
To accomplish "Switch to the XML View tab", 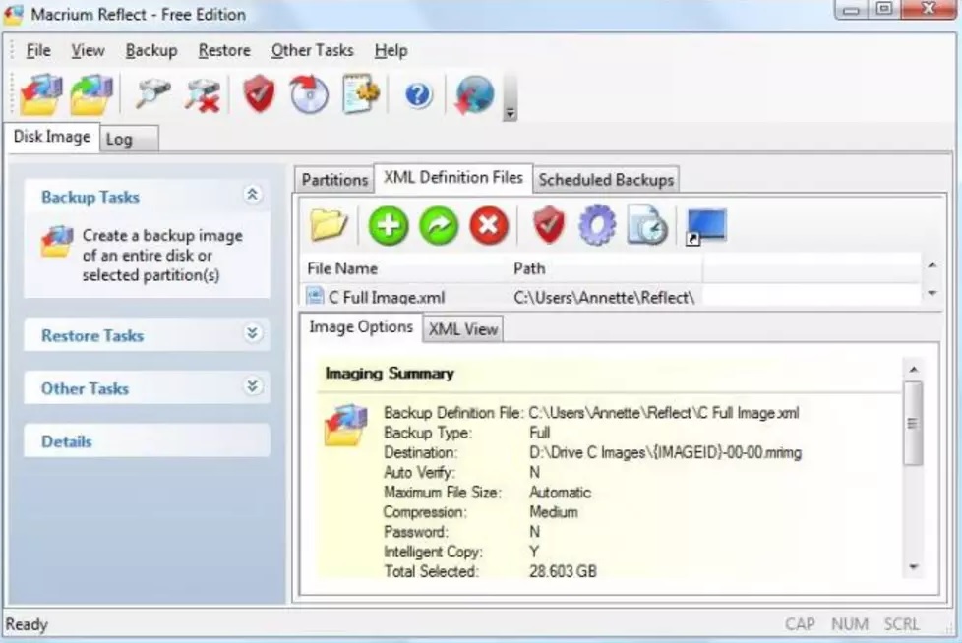I will pyautogui.click(x=463, y=329).
